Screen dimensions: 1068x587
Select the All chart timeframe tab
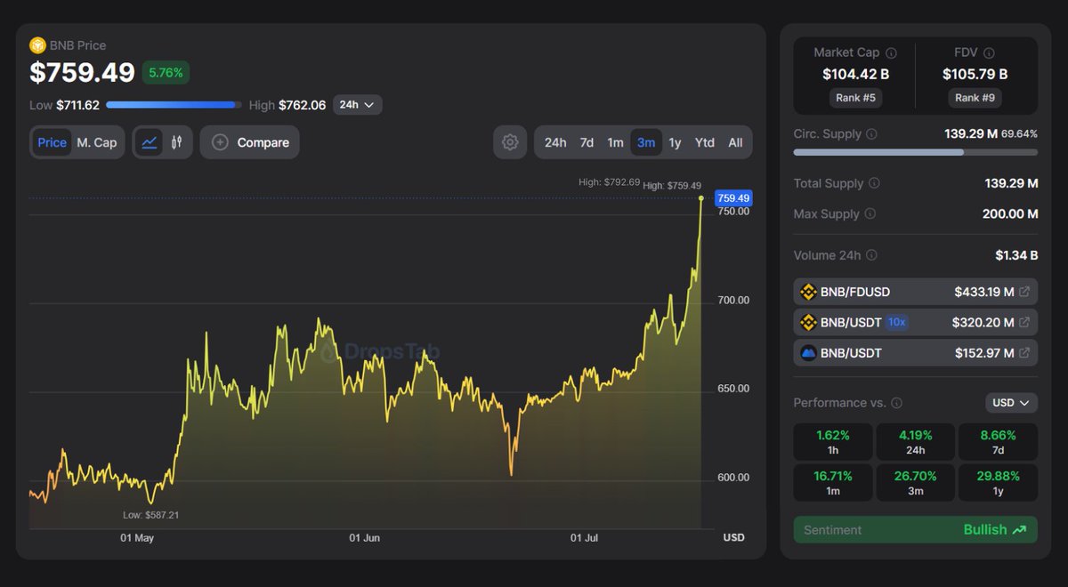(x=735, y=142)
